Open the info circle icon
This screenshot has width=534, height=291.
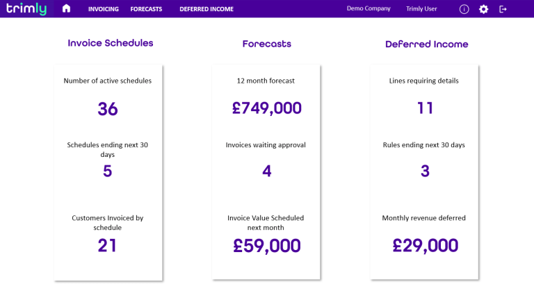[464, 9]
